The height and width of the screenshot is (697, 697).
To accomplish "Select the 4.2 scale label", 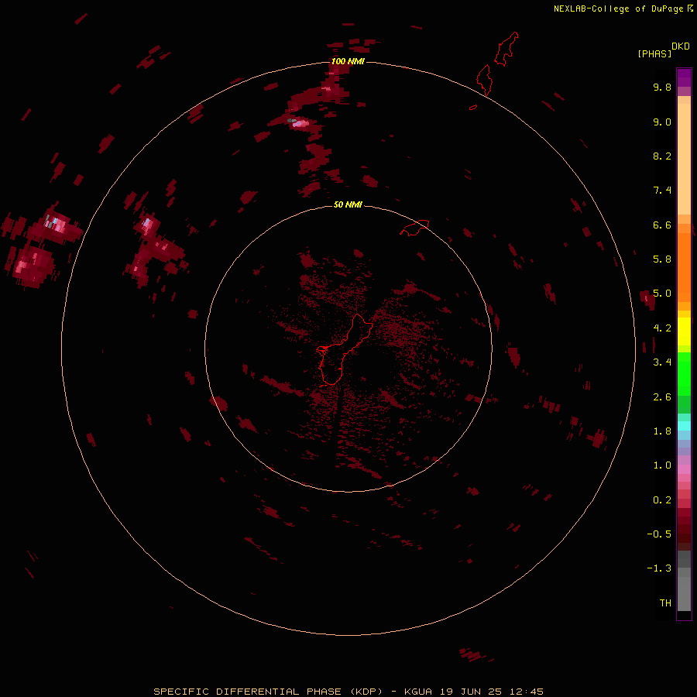I will click(662, 328).
